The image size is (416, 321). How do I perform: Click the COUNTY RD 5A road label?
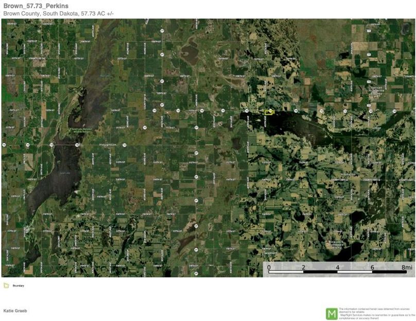37,58
